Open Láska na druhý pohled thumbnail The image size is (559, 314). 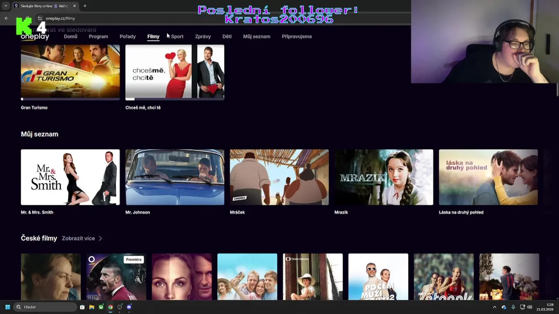pos(488,177)
